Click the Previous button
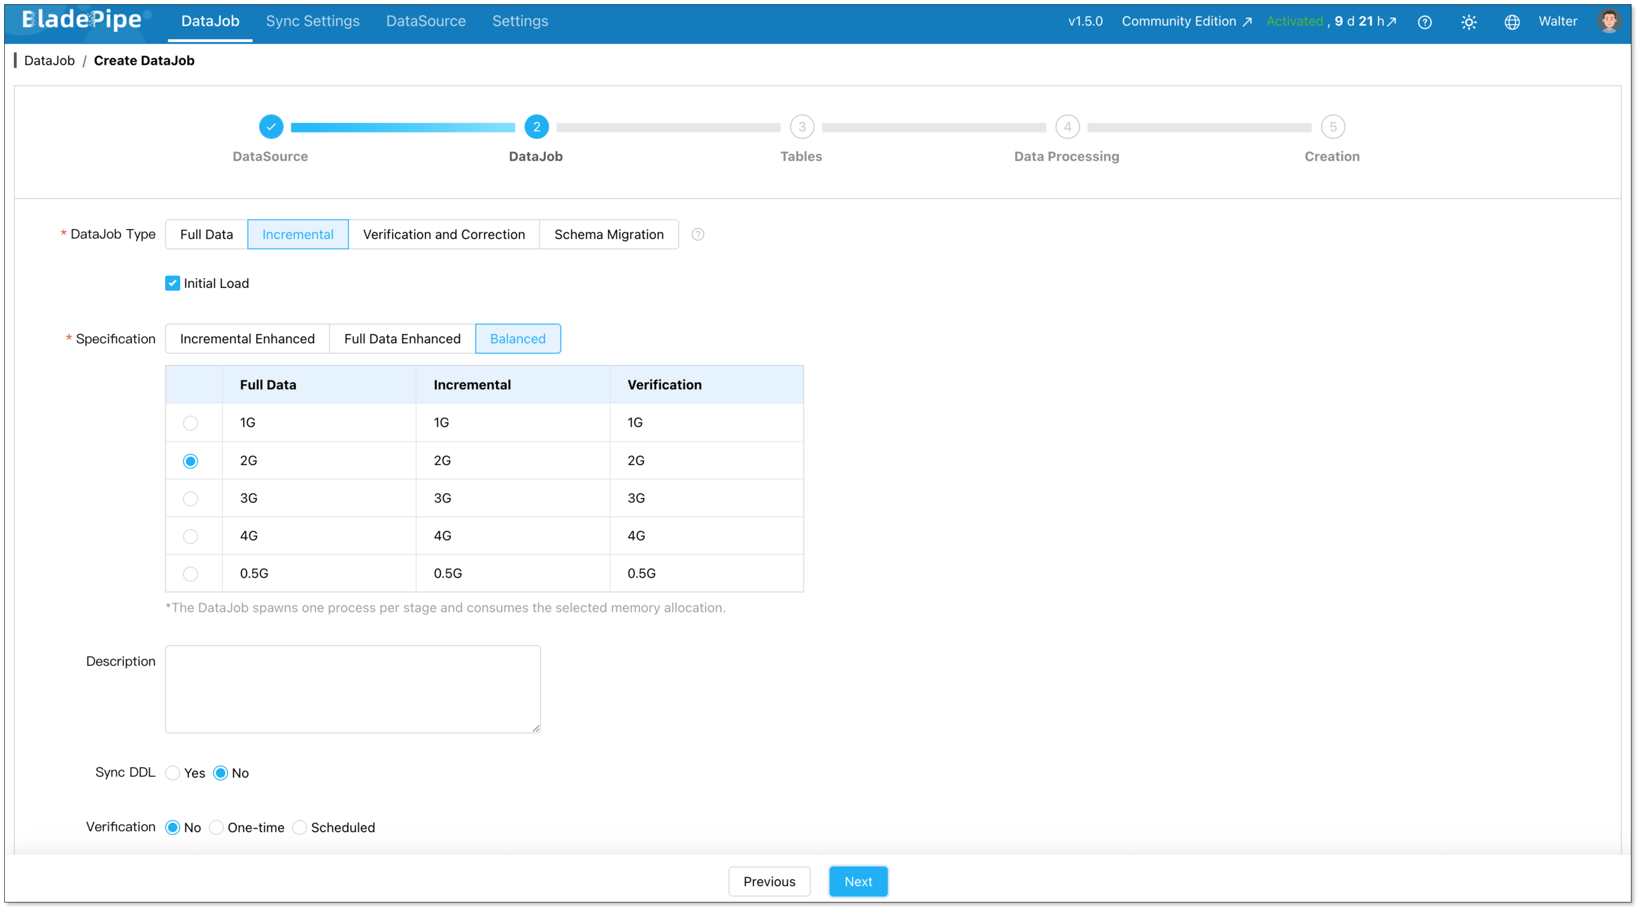Image resolution: width=1638 pixels, height=909 pixels. [x=769, y=882]
